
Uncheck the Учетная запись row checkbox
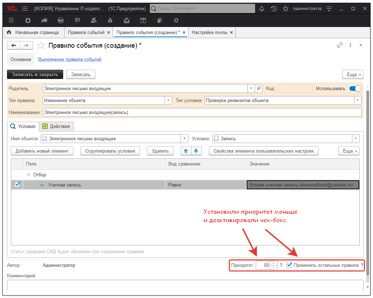click(17, 184)
